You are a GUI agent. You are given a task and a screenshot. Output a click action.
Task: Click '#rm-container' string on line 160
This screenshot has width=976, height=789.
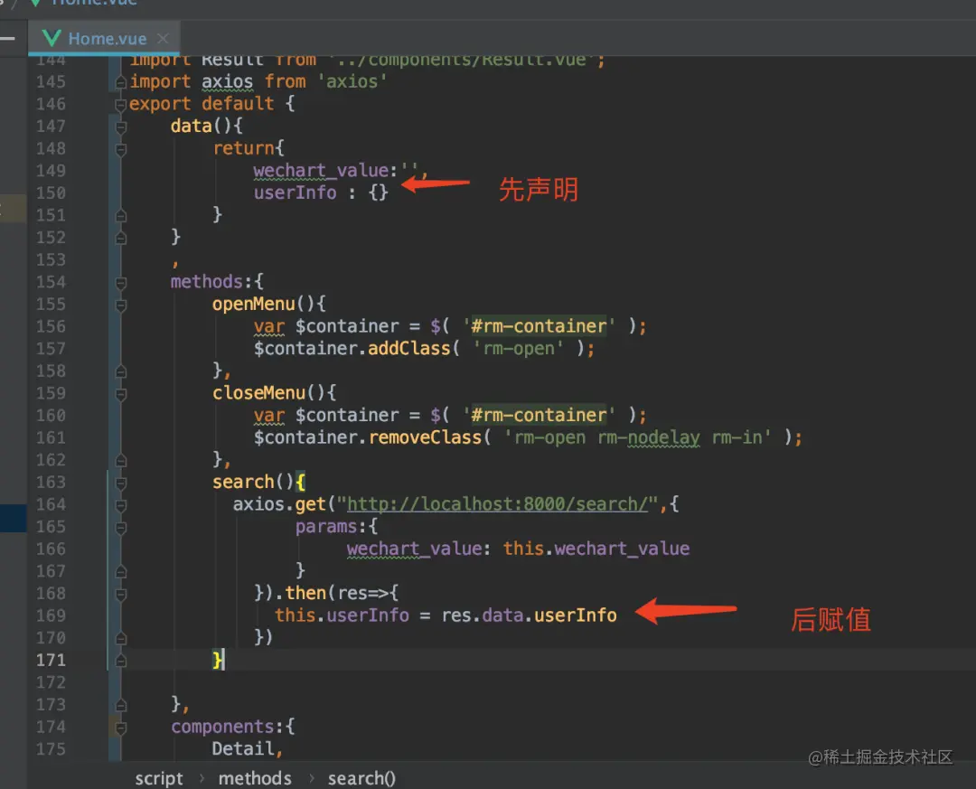(x=539, y=415)
